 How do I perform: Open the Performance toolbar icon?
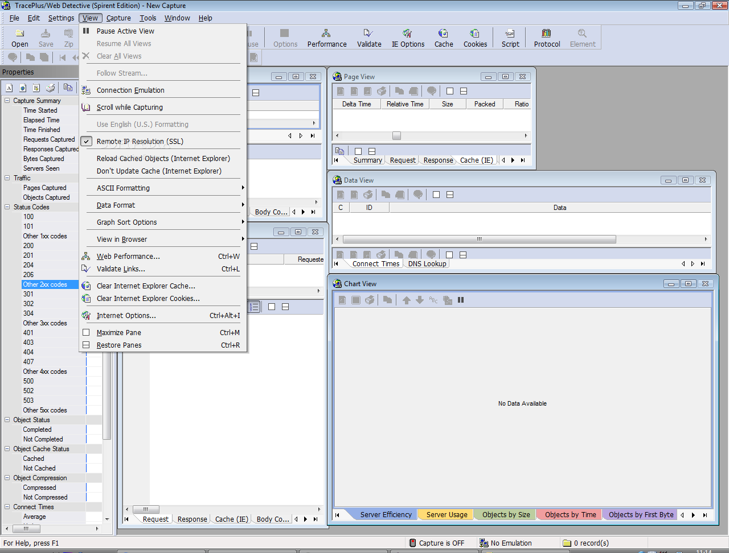coord(326,38)
